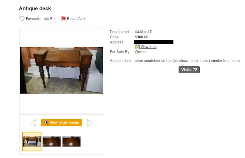Click the Visits: 72 badge
This screenshot has height=158, width=245.
[x=189, y=70]
